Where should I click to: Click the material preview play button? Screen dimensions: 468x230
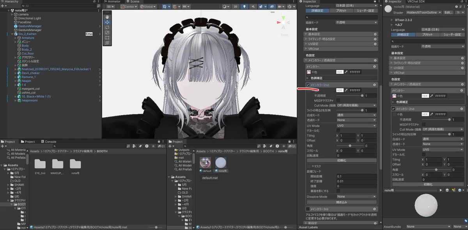click(x=441, y=190)
